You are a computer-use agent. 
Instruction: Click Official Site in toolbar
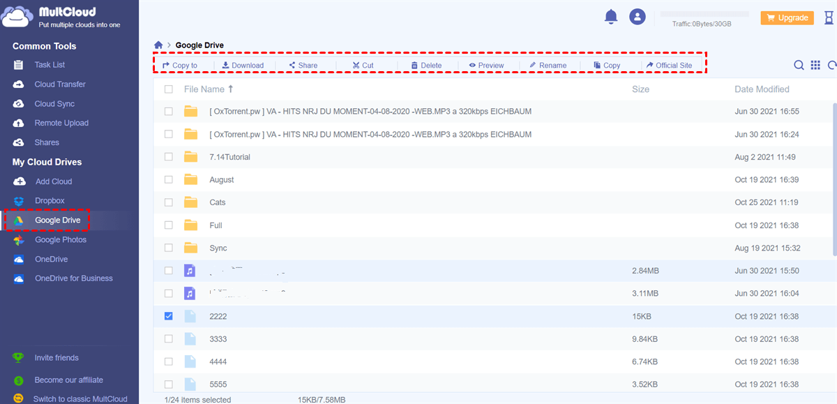[669, 66]
